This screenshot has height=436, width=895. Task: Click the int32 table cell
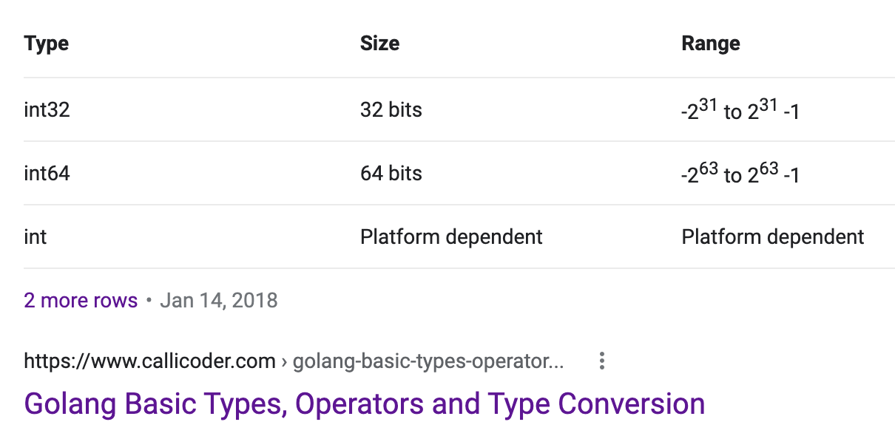[x=47, y=109]
